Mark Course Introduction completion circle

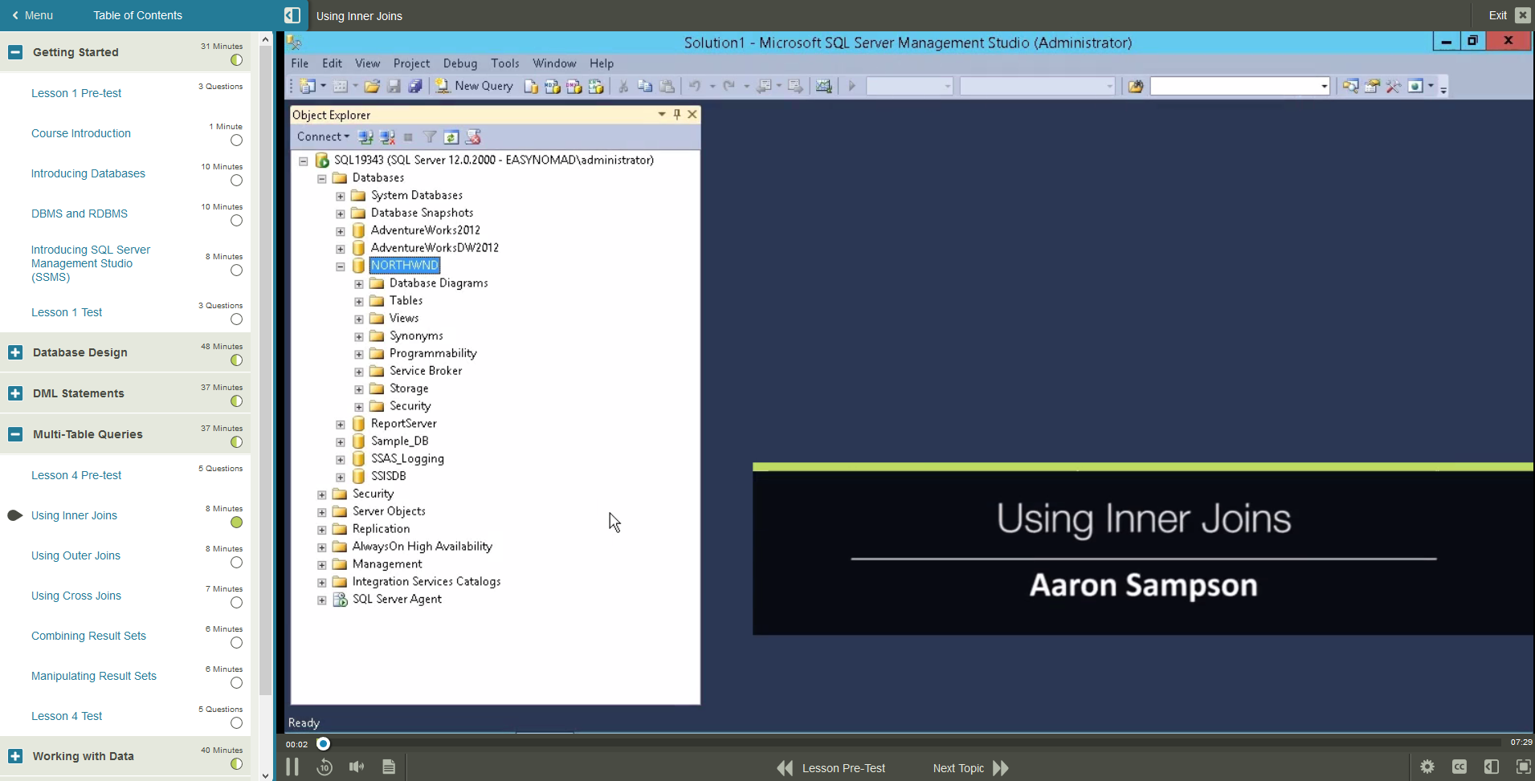tap(236, 140)
